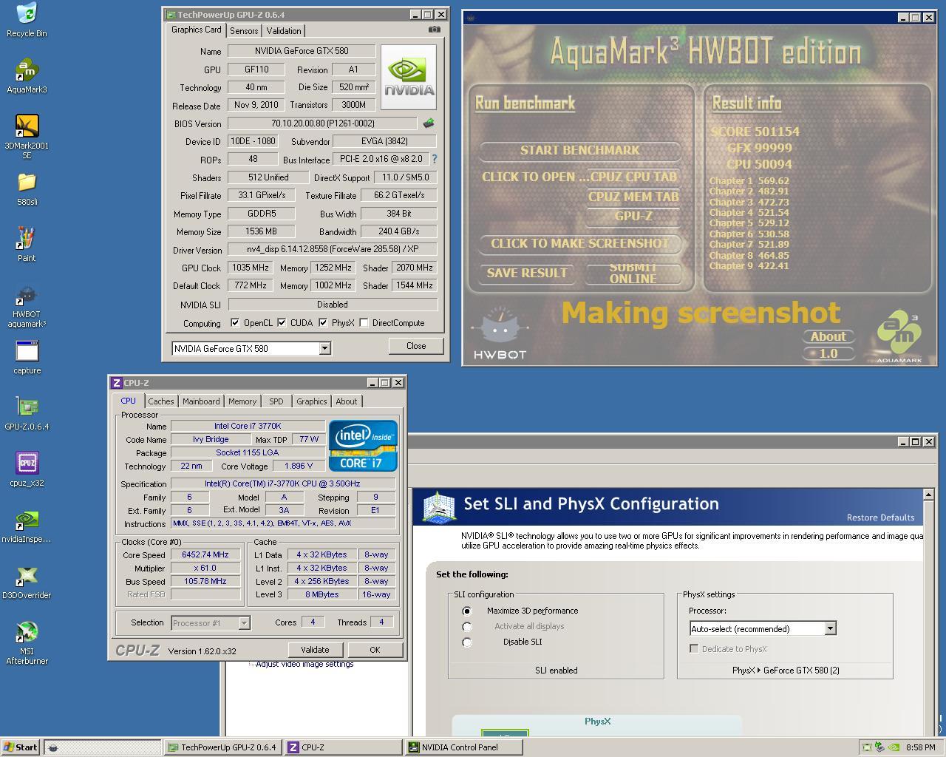Image resolution: width=946 pixels, height=757 pixels.
Task: Click the SLI and PhysX header icon
Action: tap(439, 506)
